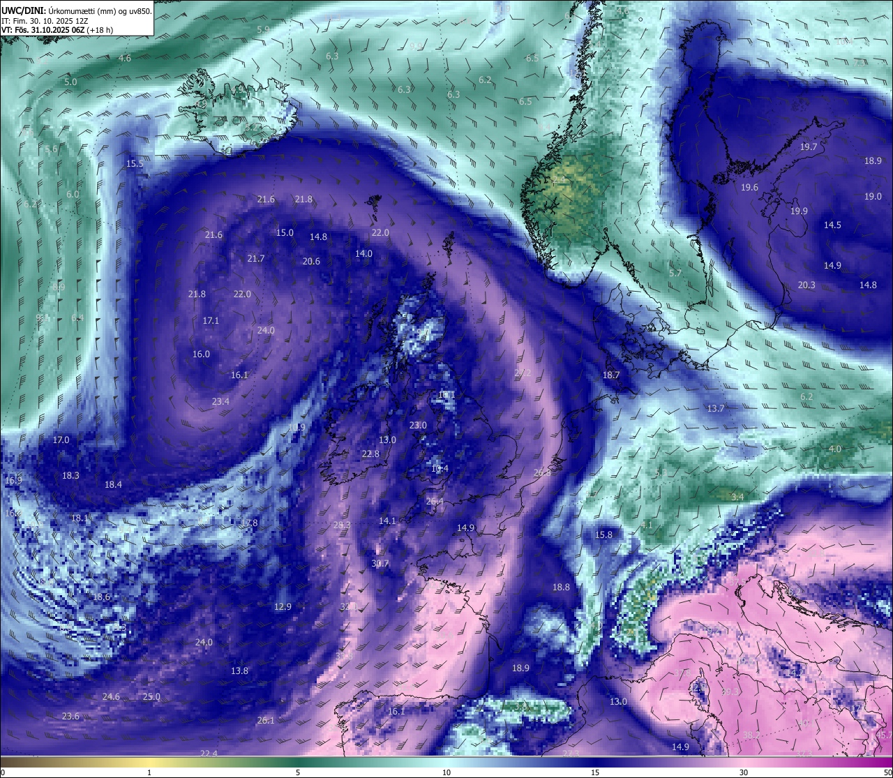Click the map value 5.6
The image size is (893, 778).
click(51, 149)
